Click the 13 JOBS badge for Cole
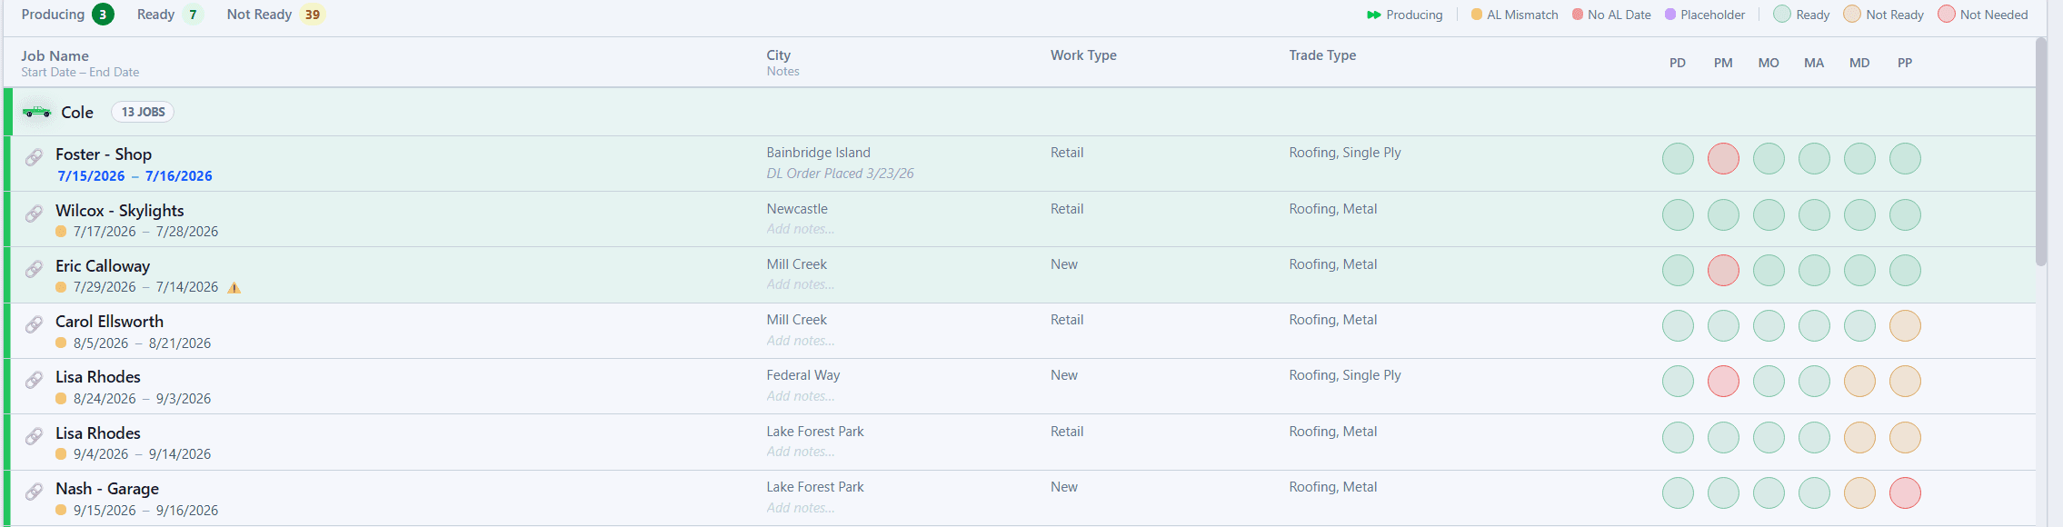Image resolution: width=2063 pixels, height=527 pixels. coord(143,112)
